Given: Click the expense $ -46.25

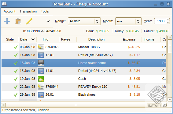Looking at the screenshot, I should [134, 47].
